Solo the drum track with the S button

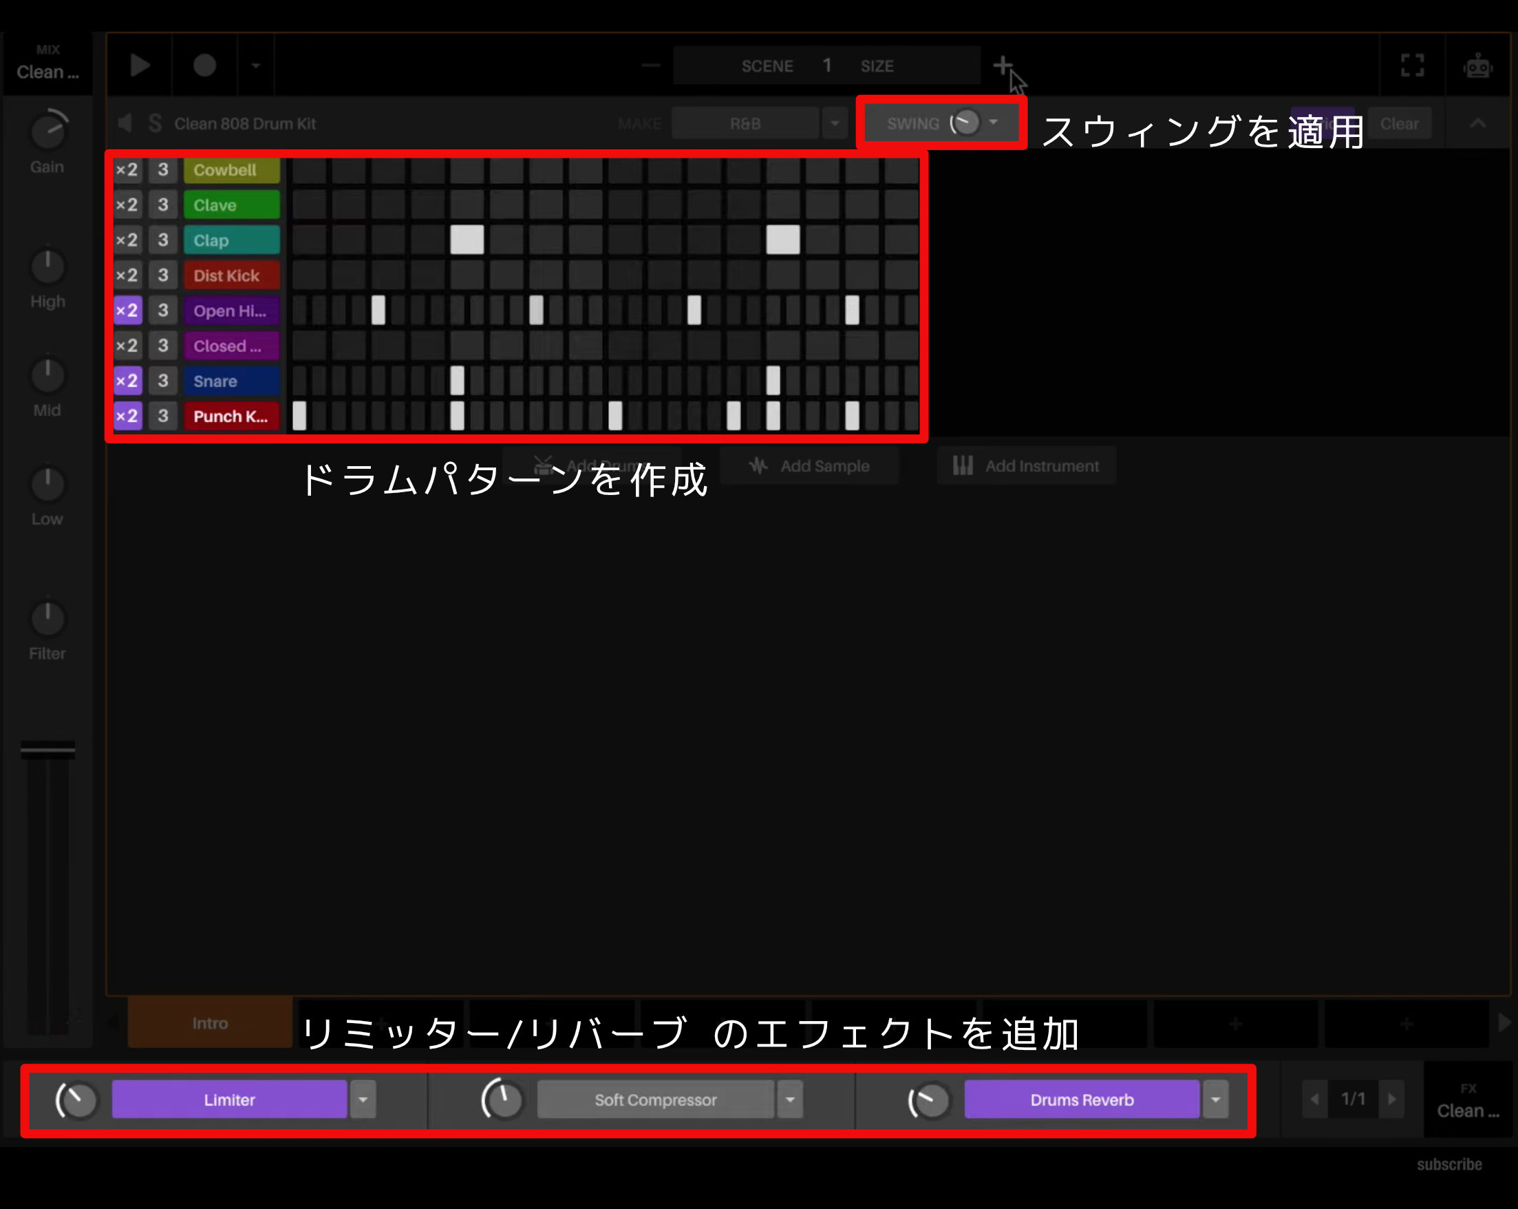pyautogui.click(x=156, y=123)
